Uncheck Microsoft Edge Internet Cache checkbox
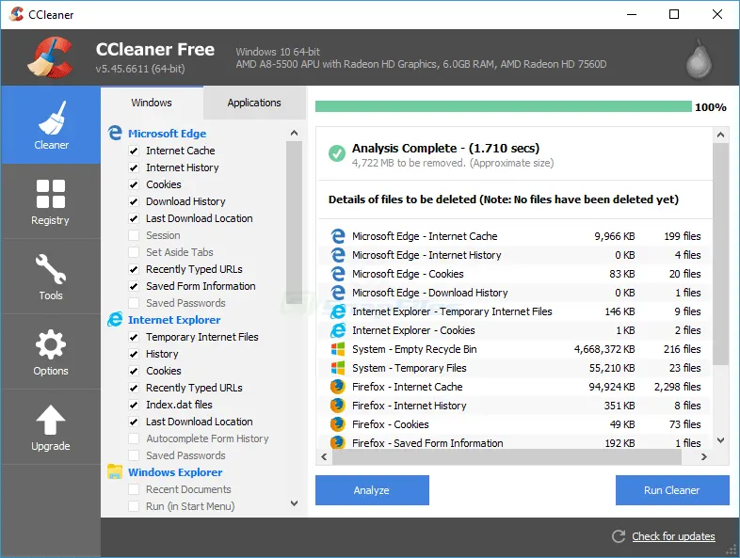The height and width of the screenshot is (558, 740). [x=134, y=151]
